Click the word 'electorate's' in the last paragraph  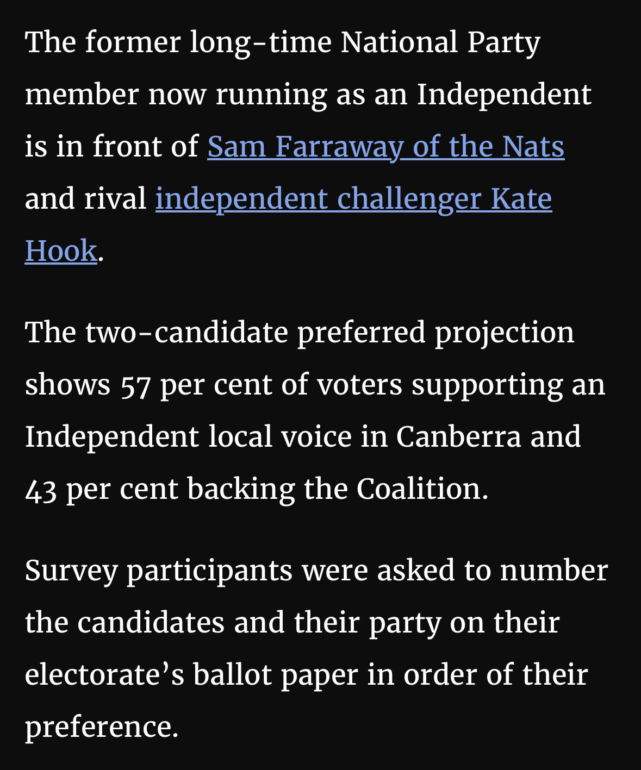104,674
